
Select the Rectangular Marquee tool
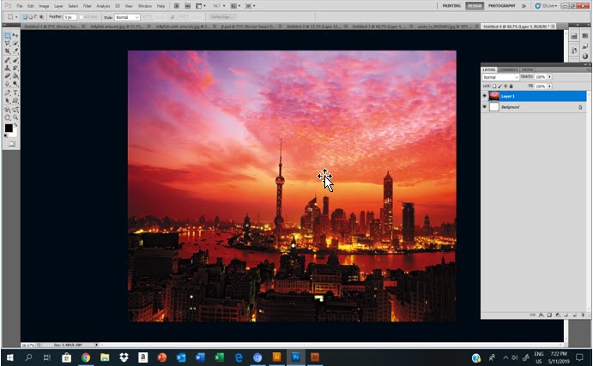pyautogui.click(x=7, y=35)
